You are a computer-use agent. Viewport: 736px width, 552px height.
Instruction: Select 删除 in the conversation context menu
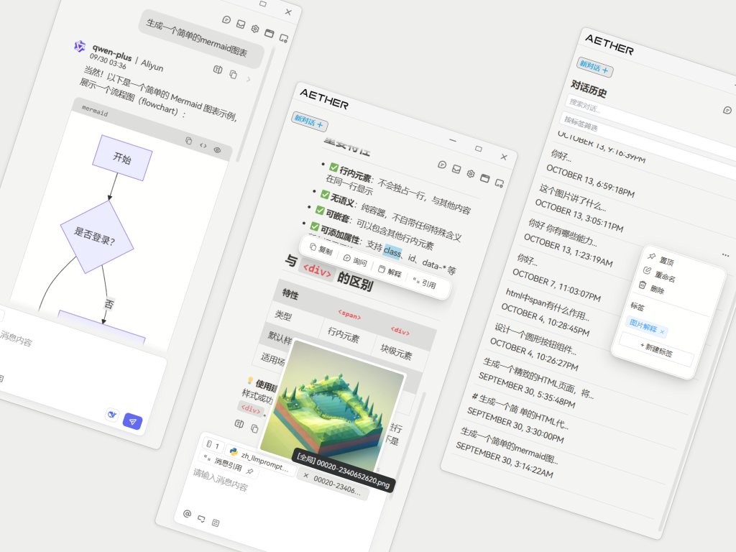click(x=656, y=289)
